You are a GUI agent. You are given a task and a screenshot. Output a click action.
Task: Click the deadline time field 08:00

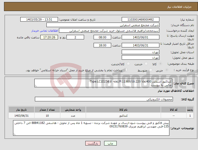(102, 37)
